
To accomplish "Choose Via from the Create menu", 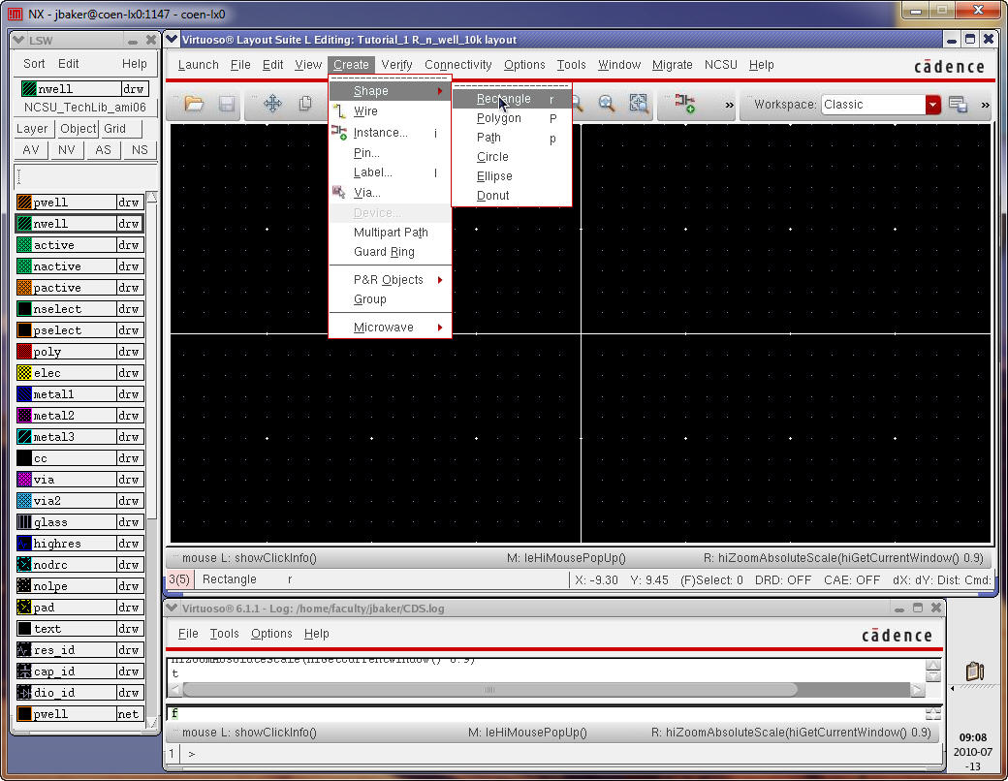I will click(x=366, y=193).
